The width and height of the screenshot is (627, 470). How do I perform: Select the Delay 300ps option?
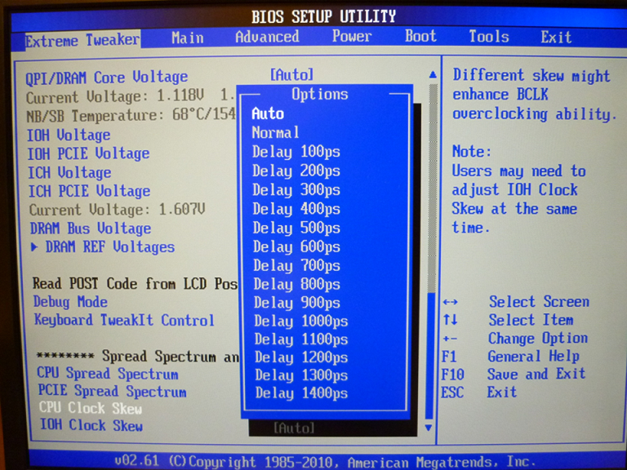[x=296, y=190]
